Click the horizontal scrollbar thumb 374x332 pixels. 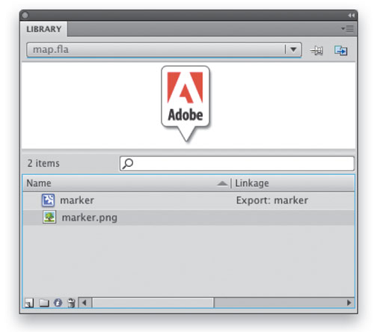(x=153, y=303)
